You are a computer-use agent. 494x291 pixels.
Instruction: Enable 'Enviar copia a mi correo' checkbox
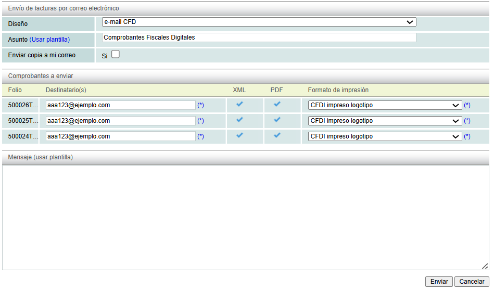[115, 54]
